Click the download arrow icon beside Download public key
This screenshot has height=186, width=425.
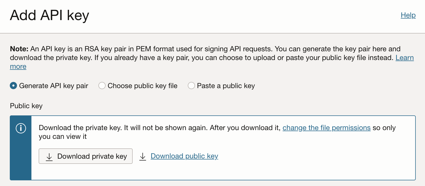(143, 156)
